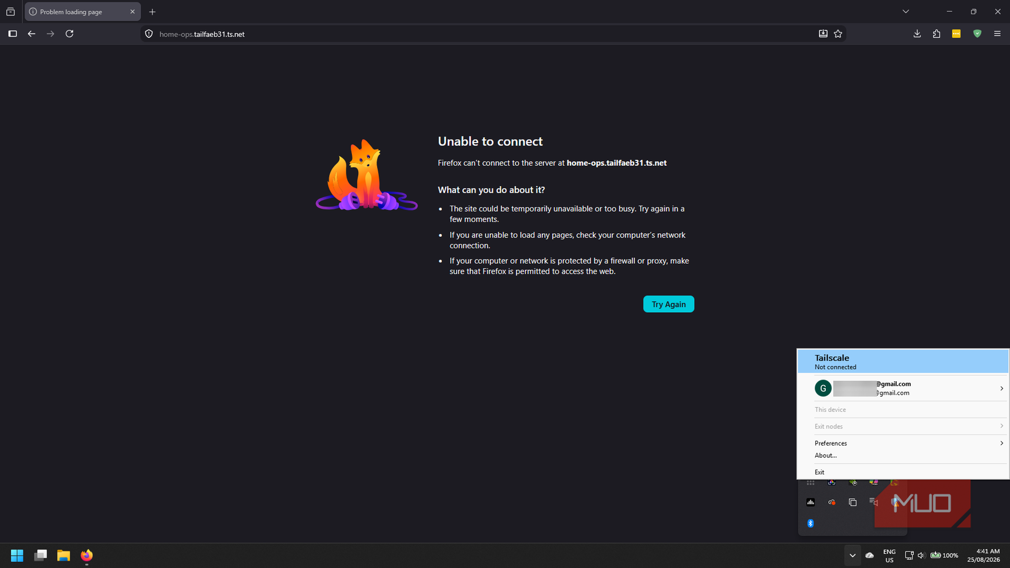Choose Exit in Tailscale menu
1010x568 pixels.
coord(903,472)
